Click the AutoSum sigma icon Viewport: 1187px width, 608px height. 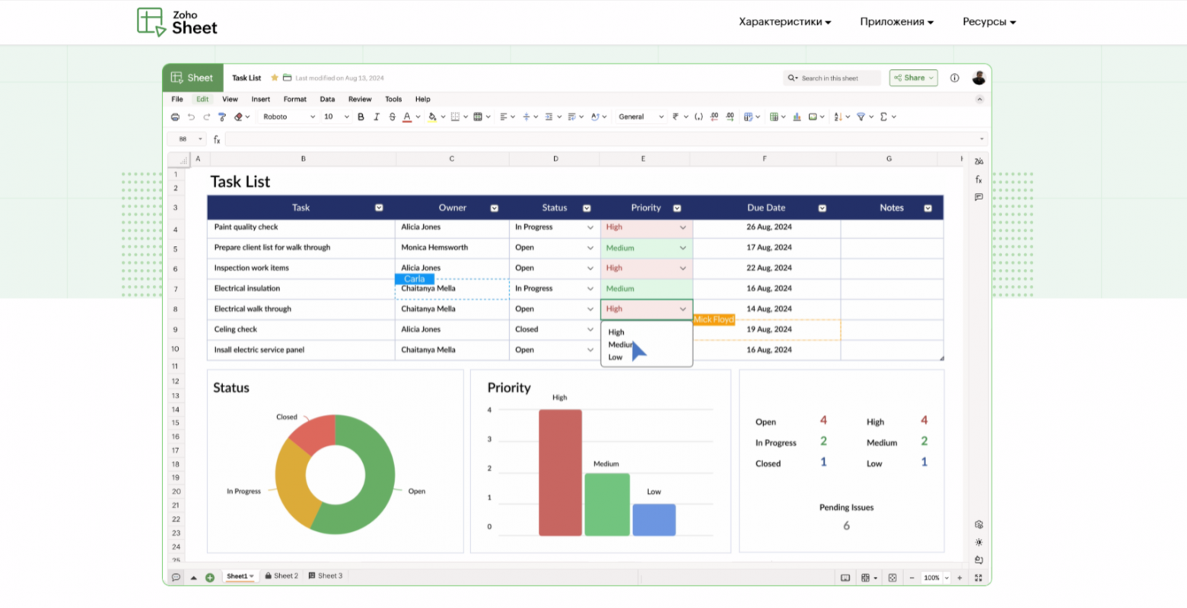(x=883, y=117)
